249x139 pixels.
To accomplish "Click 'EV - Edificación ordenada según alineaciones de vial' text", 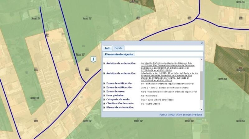I will point(167,84).
